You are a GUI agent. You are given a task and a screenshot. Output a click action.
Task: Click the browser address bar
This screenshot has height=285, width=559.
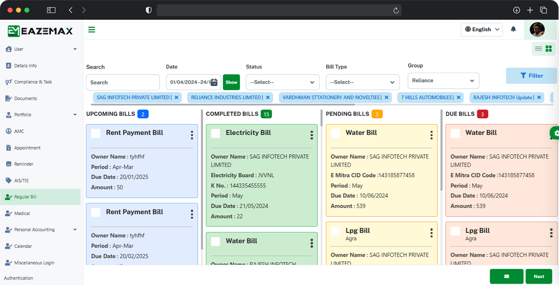point(279,10)
